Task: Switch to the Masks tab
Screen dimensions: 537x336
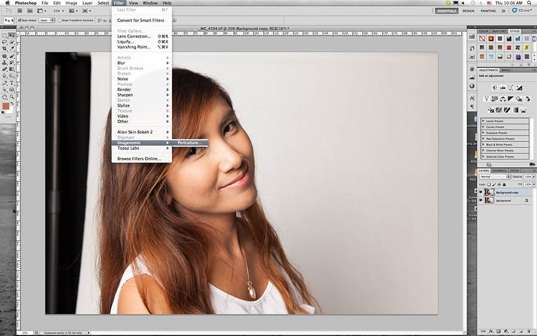Action: pos(506,70)
